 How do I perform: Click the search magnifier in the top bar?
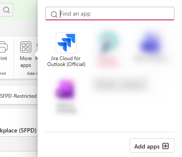click(6, 10)
